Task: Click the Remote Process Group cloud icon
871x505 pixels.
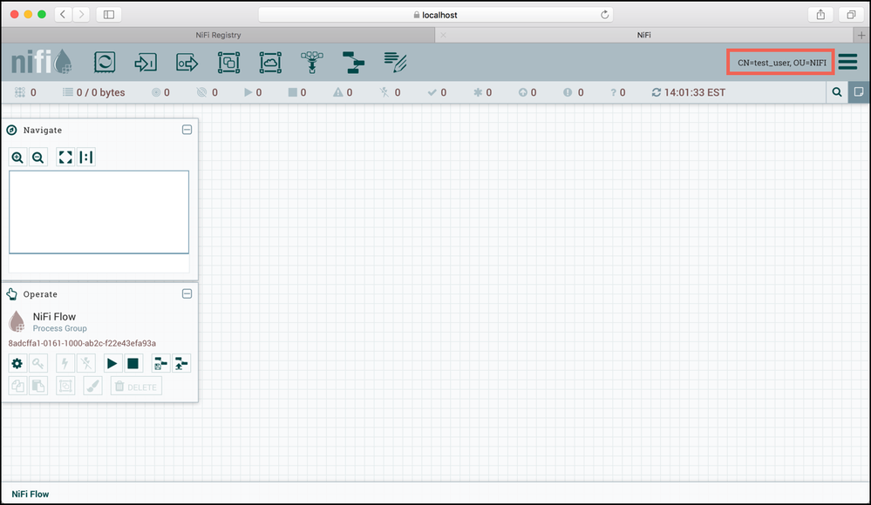Action: tap(269, 62)
